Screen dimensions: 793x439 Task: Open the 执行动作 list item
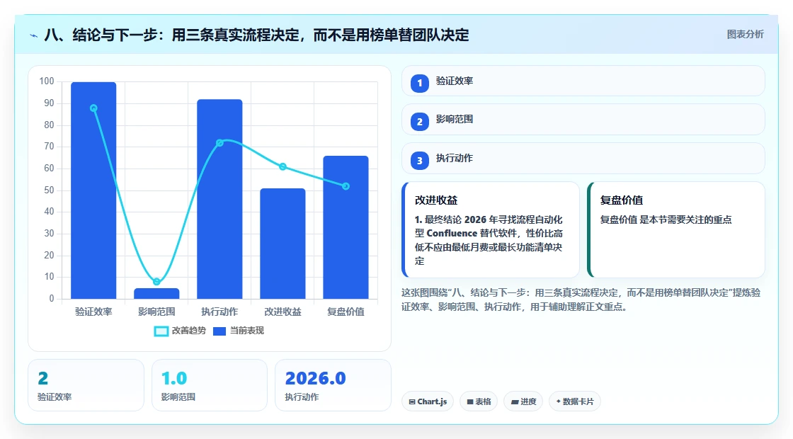tap(583, 159)
